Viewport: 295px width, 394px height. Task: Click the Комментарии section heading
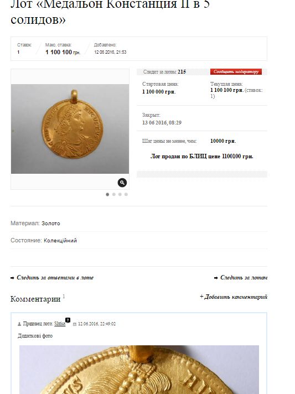(35, 299)
